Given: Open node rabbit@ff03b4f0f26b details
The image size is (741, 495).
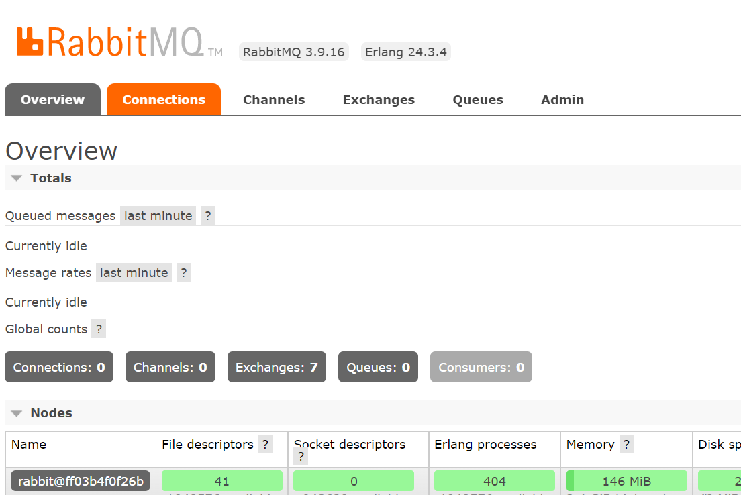Looking at the screenshot, I should point(81,481).
